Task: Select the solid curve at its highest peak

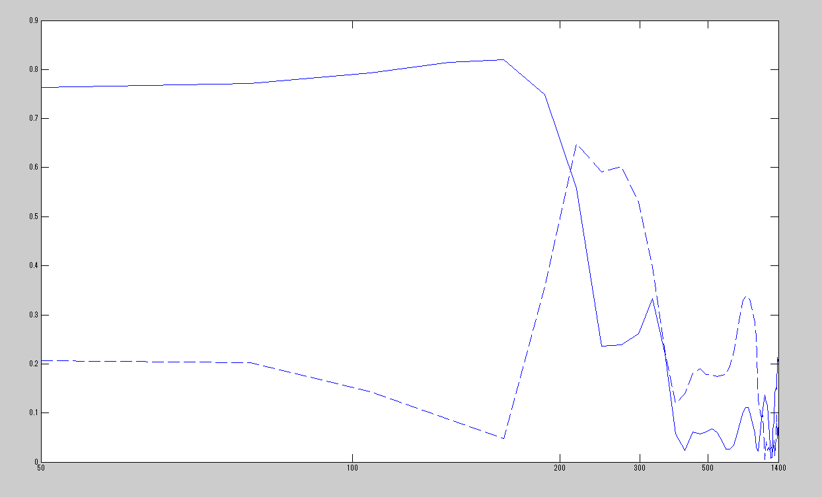Action: [x=504, y=59]
